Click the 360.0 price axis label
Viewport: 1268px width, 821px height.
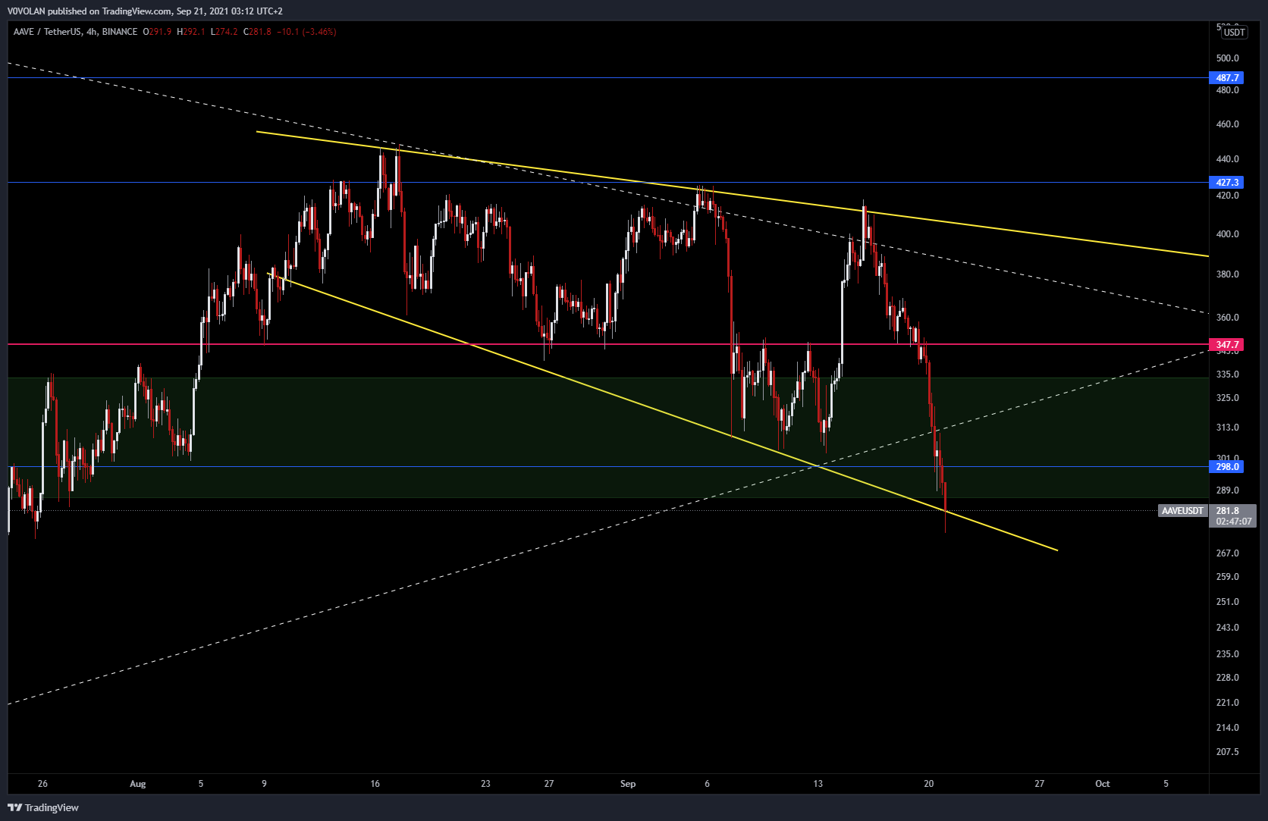[1227, 318]
